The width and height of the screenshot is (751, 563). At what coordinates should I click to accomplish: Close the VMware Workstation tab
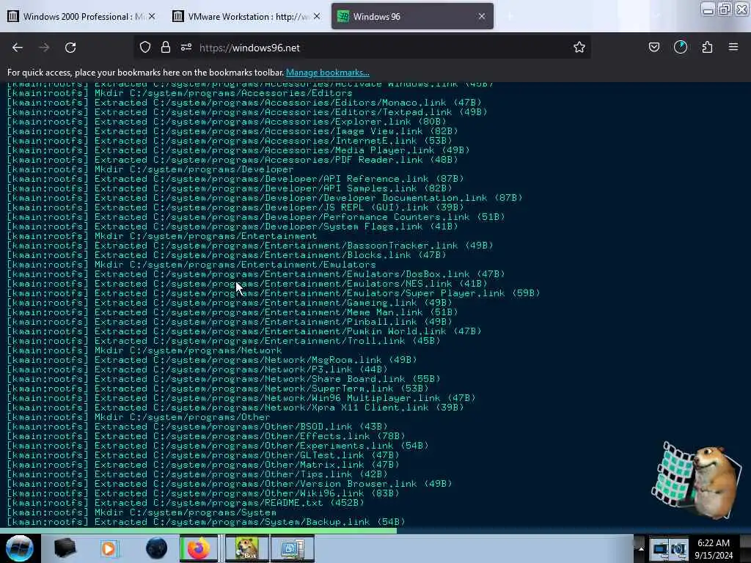317,16
